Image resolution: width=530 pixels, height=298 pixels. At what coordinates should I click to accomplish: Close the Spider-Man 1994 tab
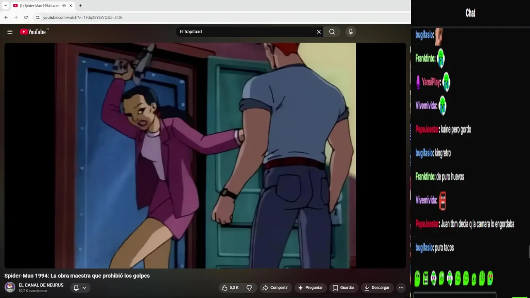[71, 6]
